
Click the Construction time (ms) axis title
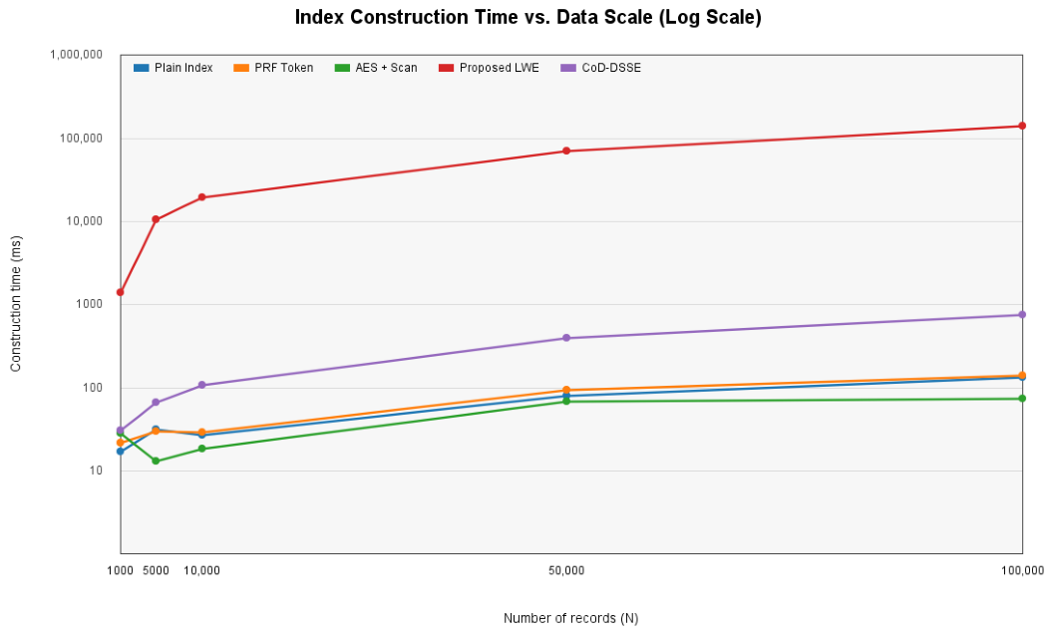click(x=15, y=303)
